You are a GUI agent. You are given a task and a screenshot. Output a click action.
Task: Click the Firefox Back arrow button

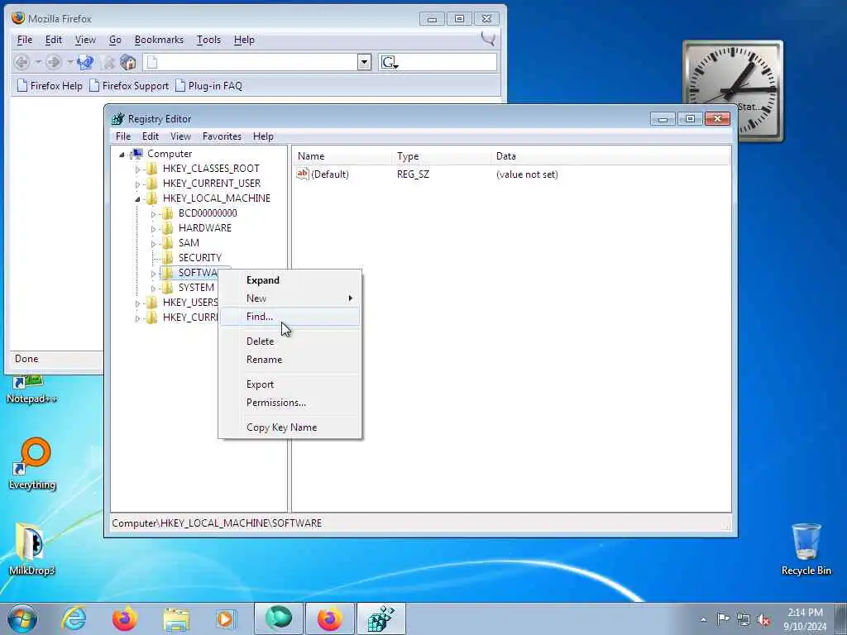coord(22,63)
